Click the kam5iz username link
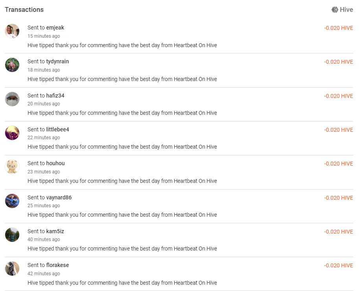Image resolution: width=361 pixels, height=291 pixels. (55, 231)
